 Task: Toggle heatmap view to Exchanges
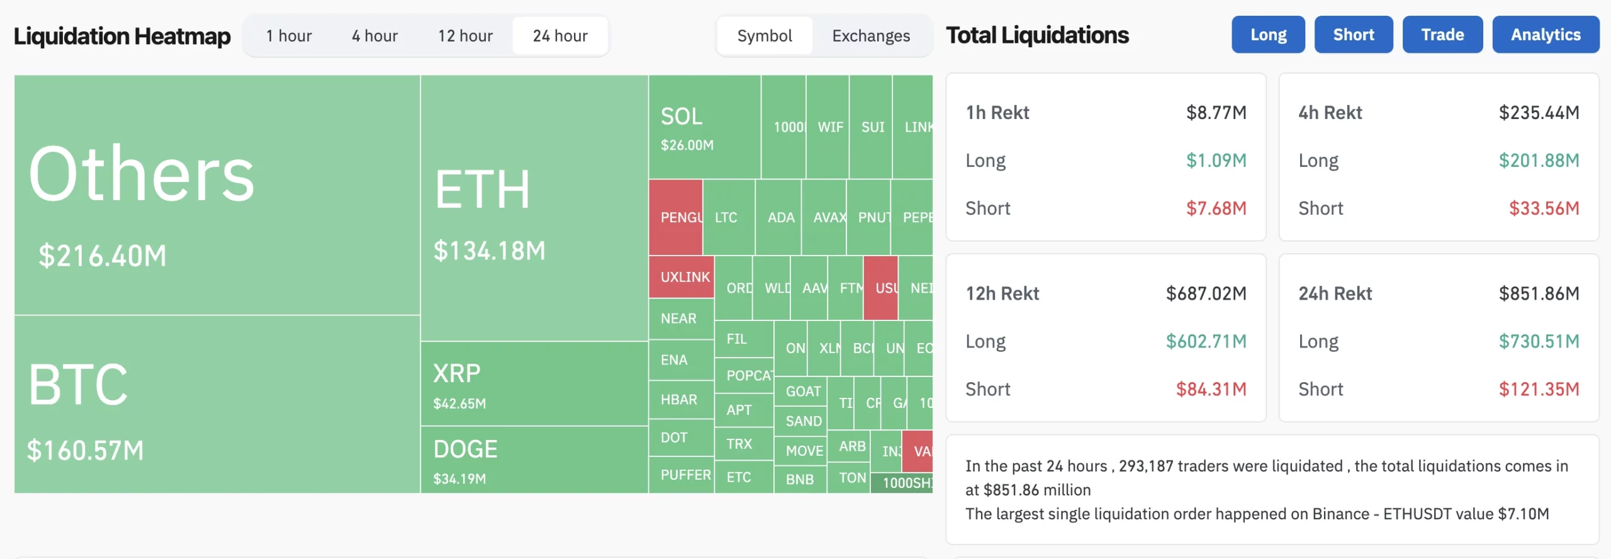coord(871,36)
